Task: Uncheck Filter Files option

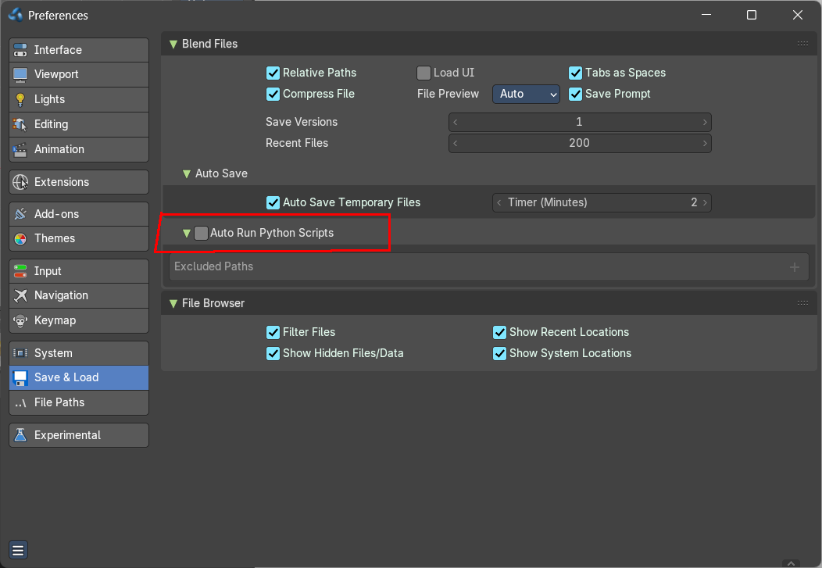Action: click(x=273, y=332)
